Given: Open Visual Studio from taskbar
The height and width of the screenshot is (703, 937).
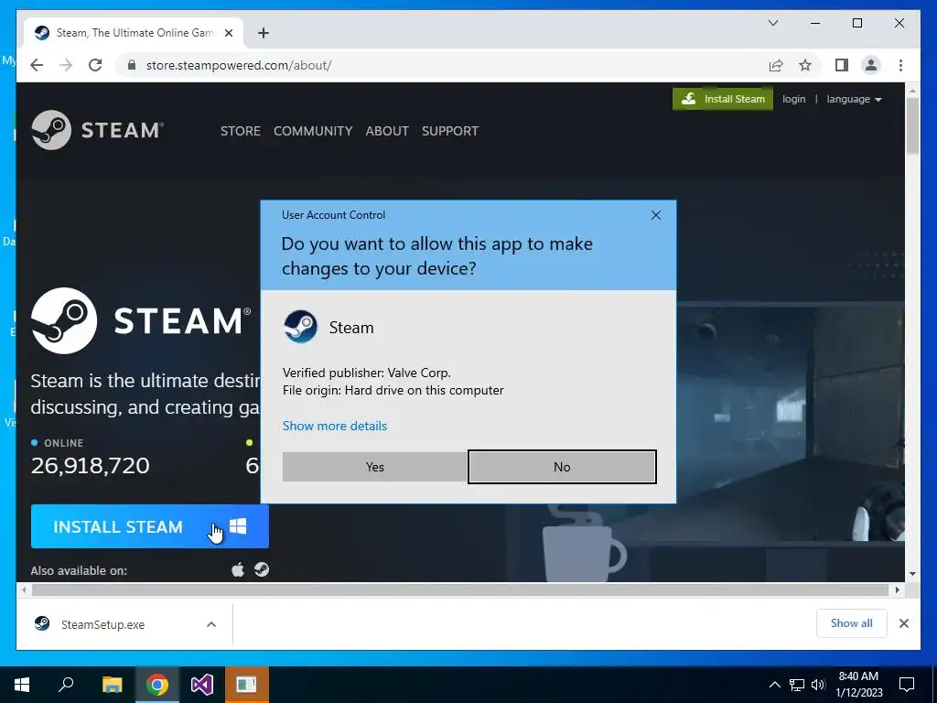Looking at the screenshot, I should (x=202, y=685).
